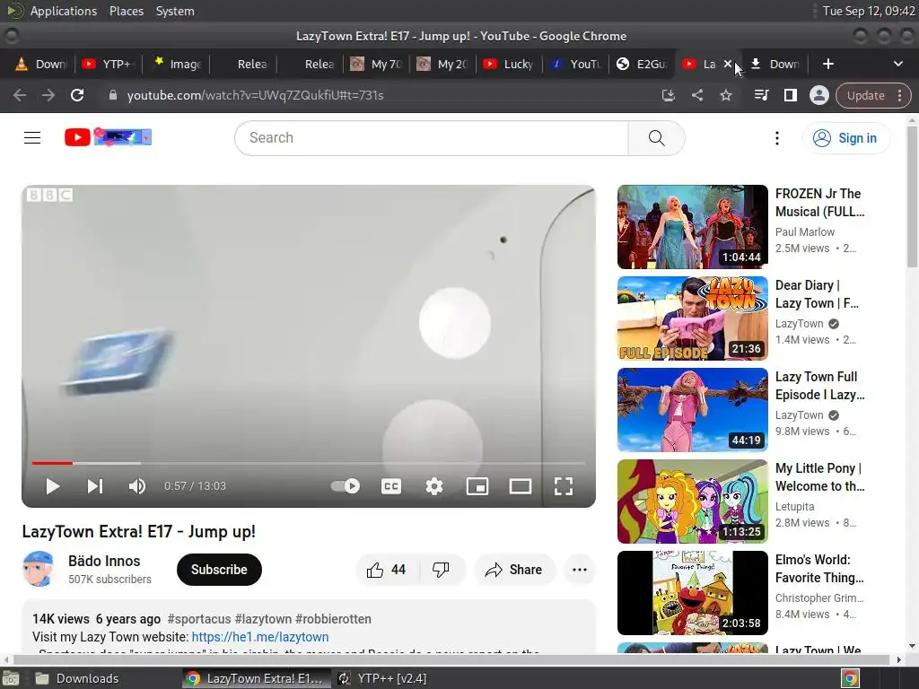Click the YouTube Search input field
Viewport: 919px width, 689px height.
pyautogui.click(x=432, y=137)
